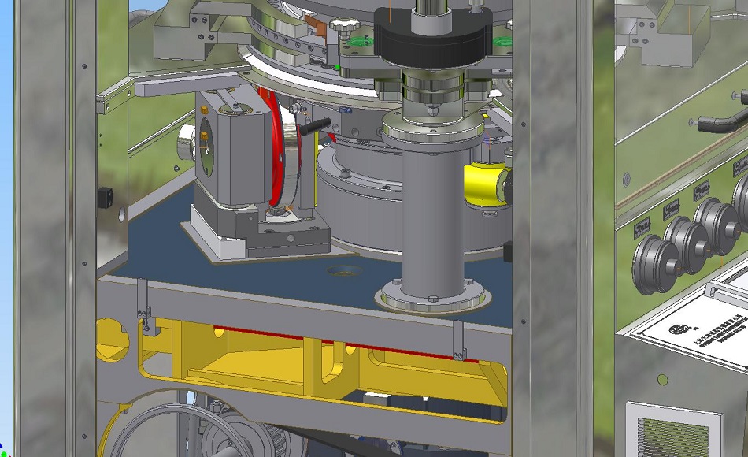Image resolution: width=748 pixels, height=457 pixels.
Task: Select the knurled thumb knob at top
Action: [x=341, y=28]
